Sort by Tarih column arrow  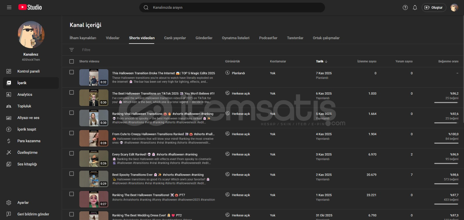click(326, 62)
